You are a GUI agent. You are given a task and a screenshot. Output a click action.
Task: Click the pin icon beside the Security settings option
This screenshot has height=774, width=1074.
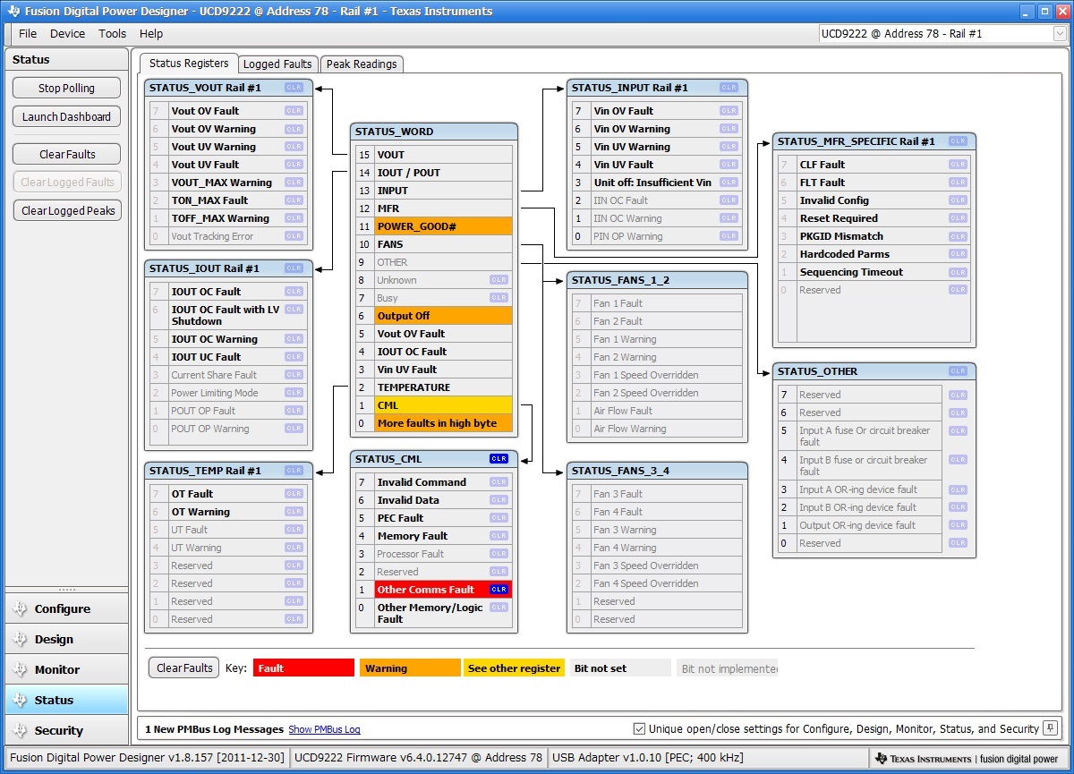[1051, 728]
